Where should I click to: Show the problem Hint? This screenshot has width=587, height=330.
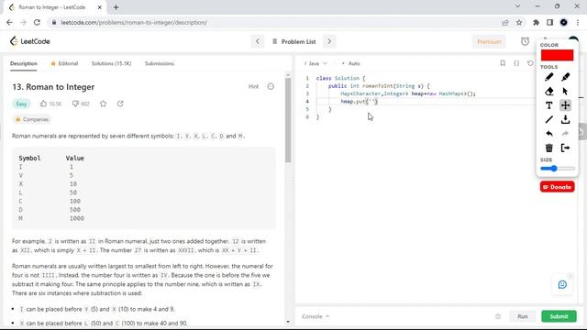click(x=253, y=86)
